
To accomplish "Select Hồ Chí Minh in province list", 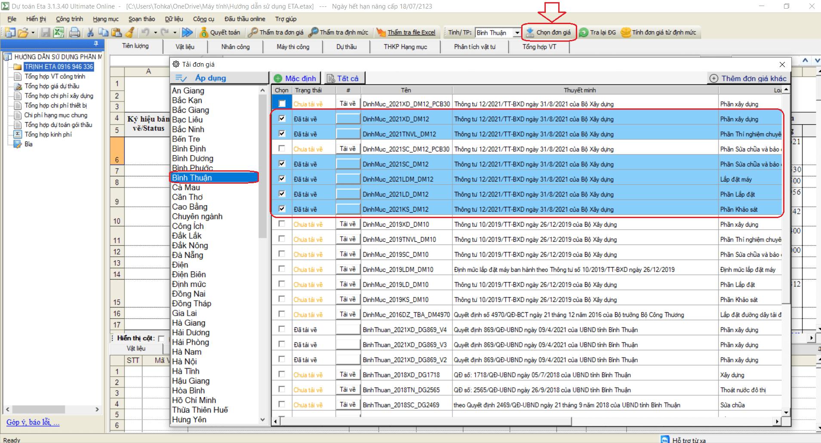I will [194, 400].
